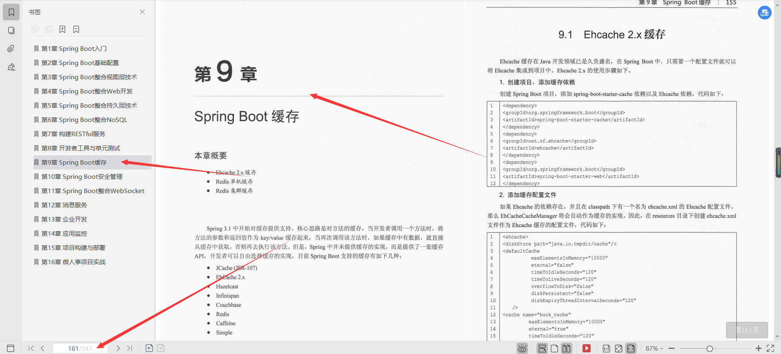Start the slideshow playback
Image resolution: width=781 pixels, height=354 pixels.
tap(587, 348)
